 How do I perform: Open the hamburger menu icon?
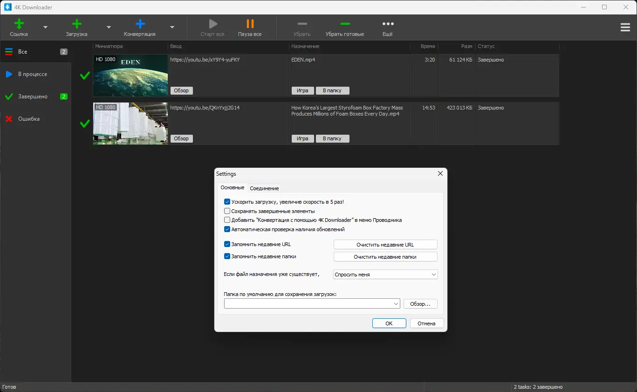coord(625,28)
